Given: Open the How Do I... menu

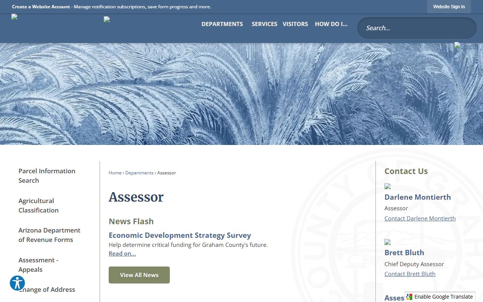Looking at the screenshot, I should 331,24.
